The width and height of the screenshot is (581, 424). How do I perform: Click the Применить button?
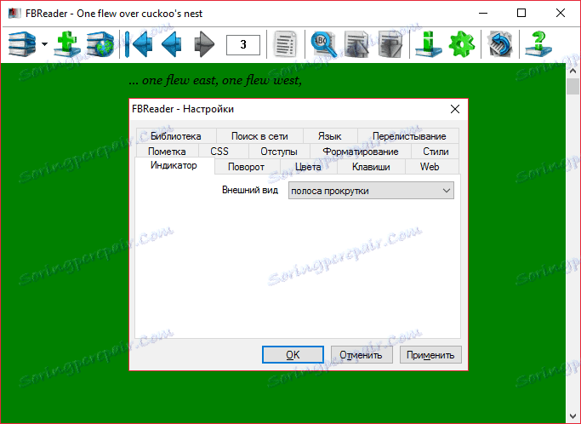coord(430,355)
